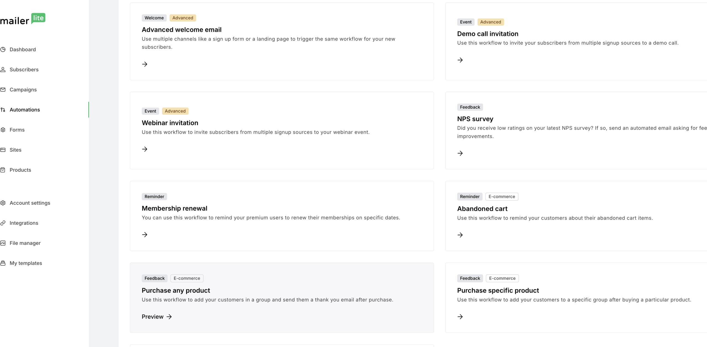Open the Automations menu item
The height and width of the screenshot is (347, 707).
coord(25,110)
